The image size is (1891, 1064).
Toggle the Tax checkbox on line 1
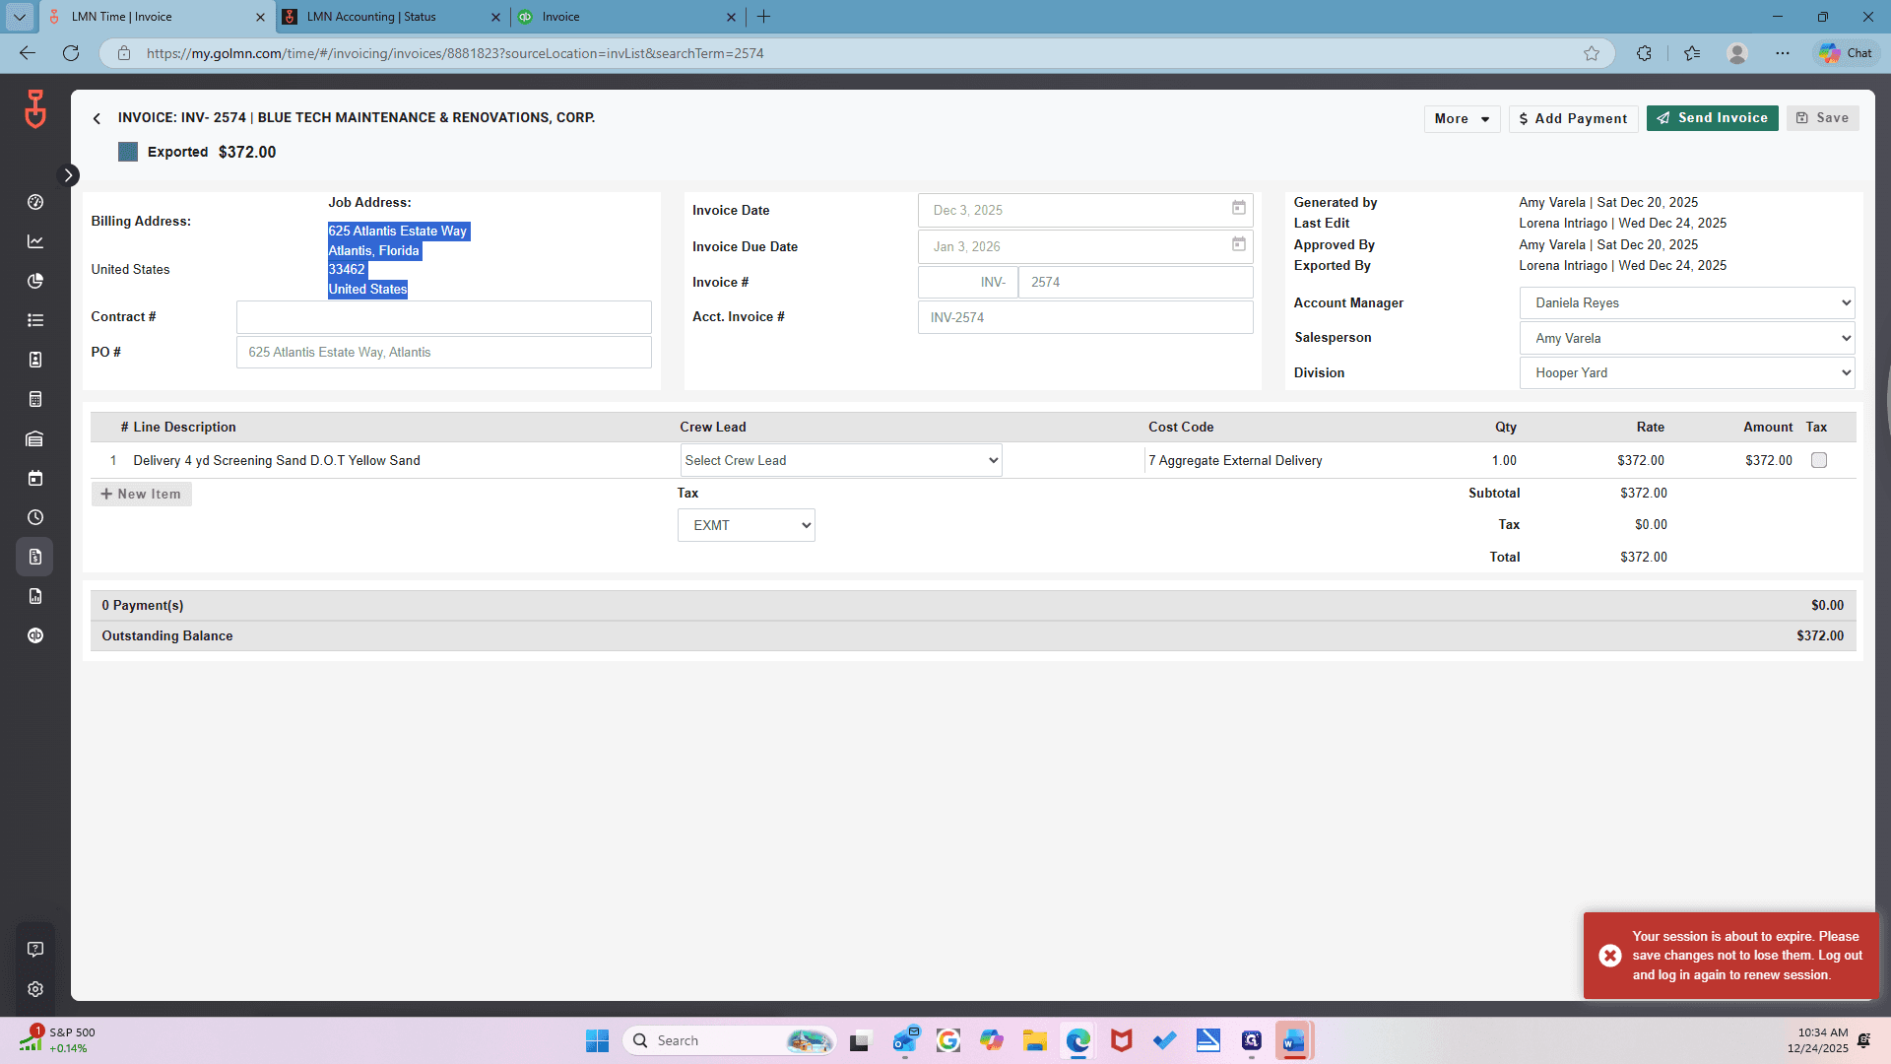pyautogui.click(x=1819, y=460)
